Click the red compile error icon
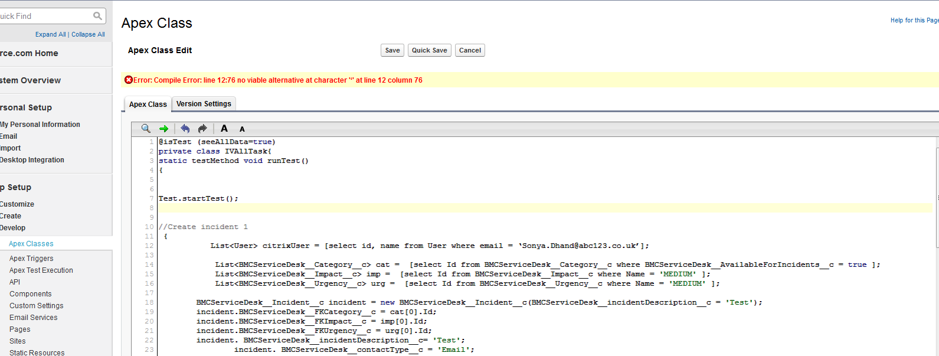This screenshot has width=939, height=356. point(128,80)
